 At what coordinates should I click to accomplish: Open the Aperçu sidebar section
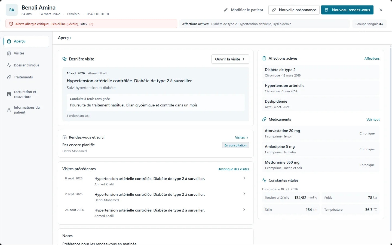coord(26,41)
